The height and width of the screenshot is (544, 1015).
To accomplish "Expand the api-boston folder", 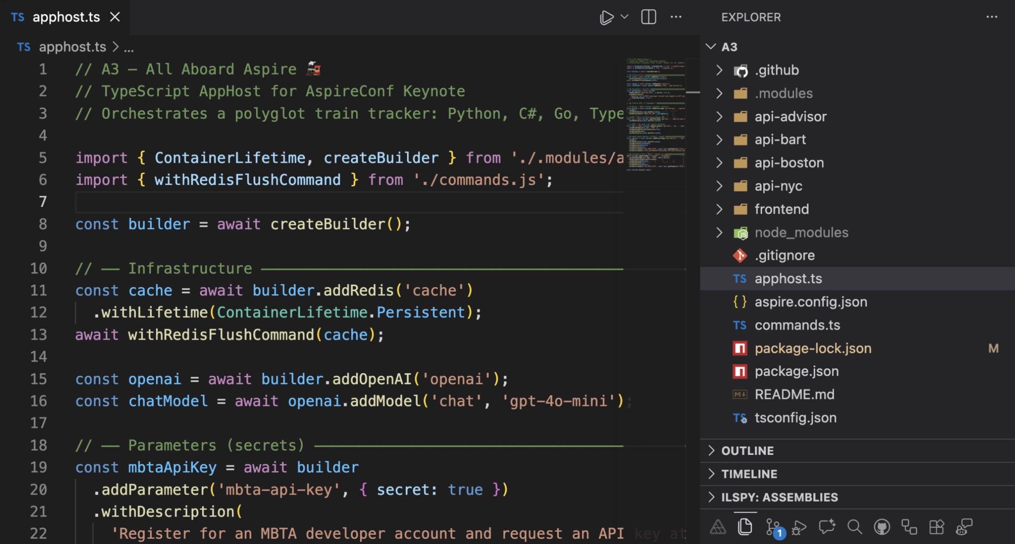I will [x=720, y=162].
